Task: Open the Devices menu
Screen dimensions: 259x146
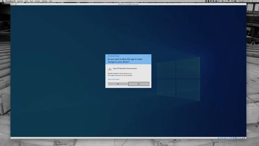Action: click(38, 1)
